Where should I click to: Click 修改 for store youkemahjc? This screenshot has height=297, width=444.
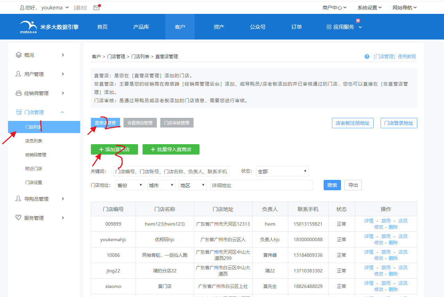click(x=379, y=243)
